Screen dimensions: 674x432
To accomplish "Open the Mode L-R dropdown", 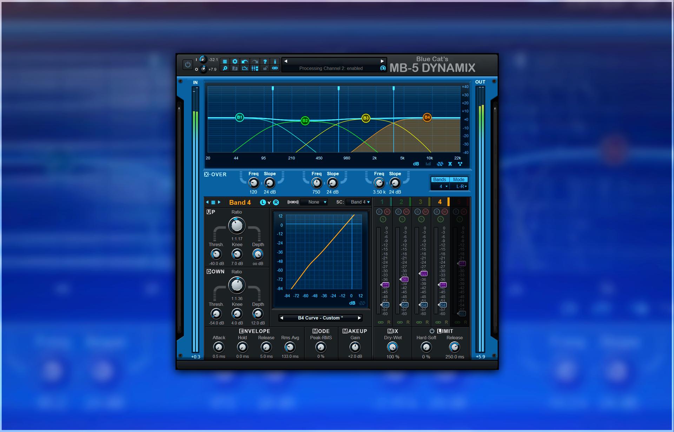I will point(459,186).
